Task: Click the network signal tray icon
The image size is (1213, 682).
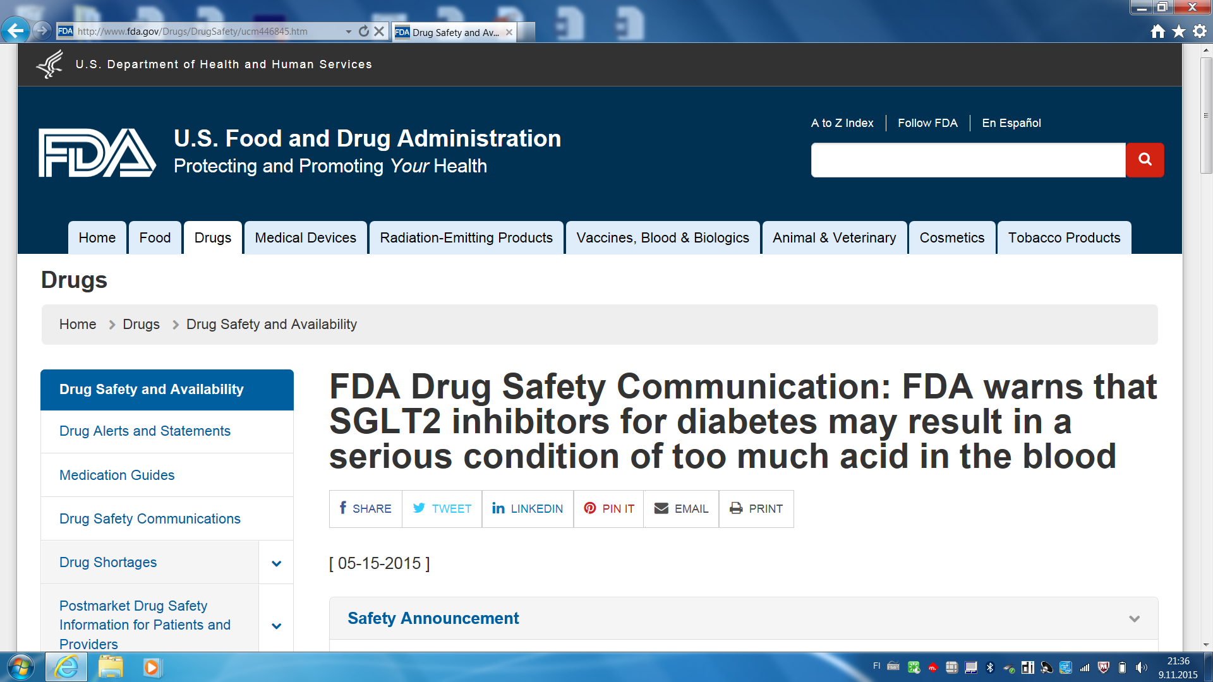Action: [x=1085, y=667]
